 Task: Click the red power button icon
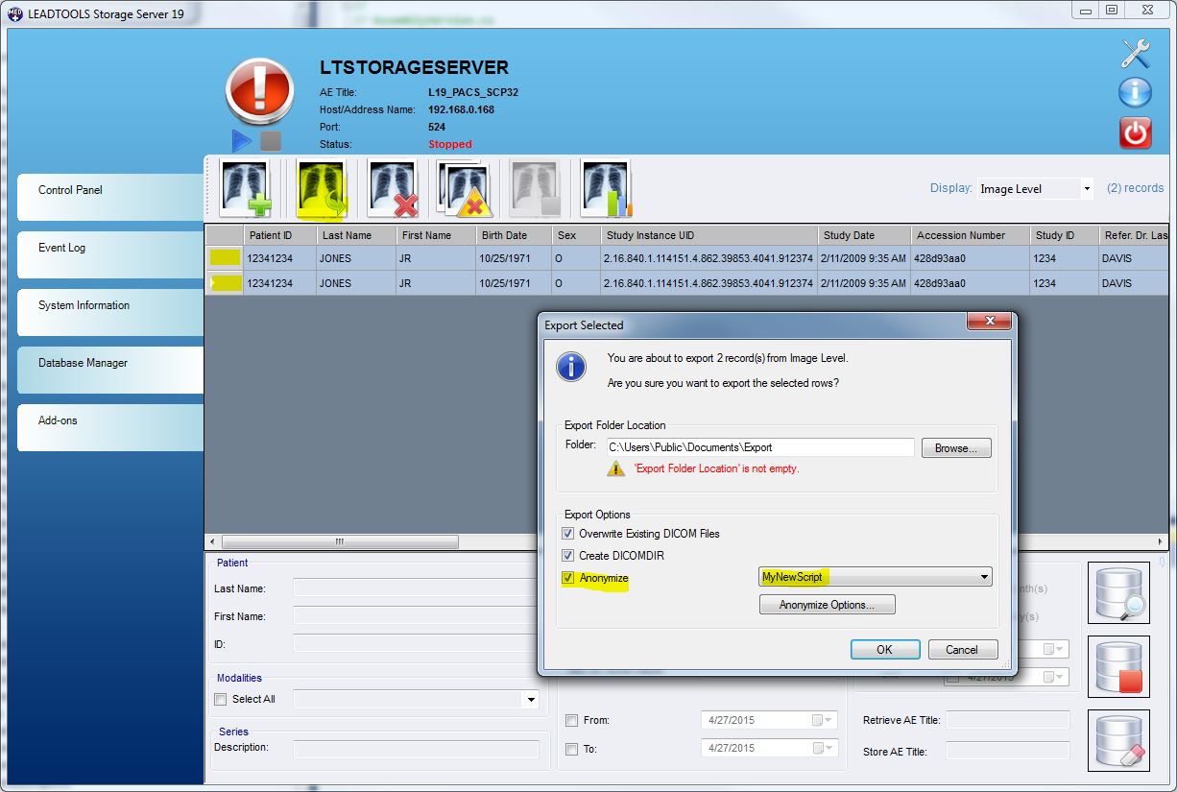point(1136,132)
